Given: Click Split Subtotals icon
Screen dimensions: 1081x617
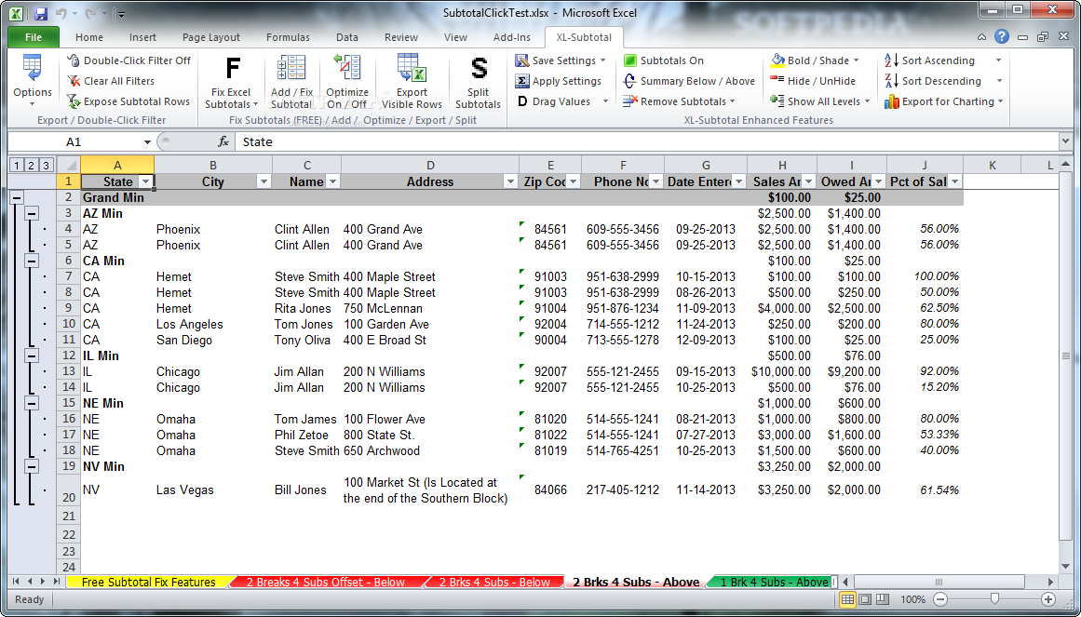Looking at the screenshot, I should click(x=478, y=81).
